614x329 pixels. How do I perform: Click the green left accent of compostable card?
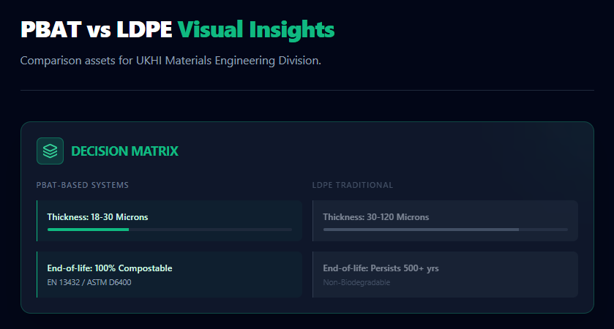[x=37, y=275]
